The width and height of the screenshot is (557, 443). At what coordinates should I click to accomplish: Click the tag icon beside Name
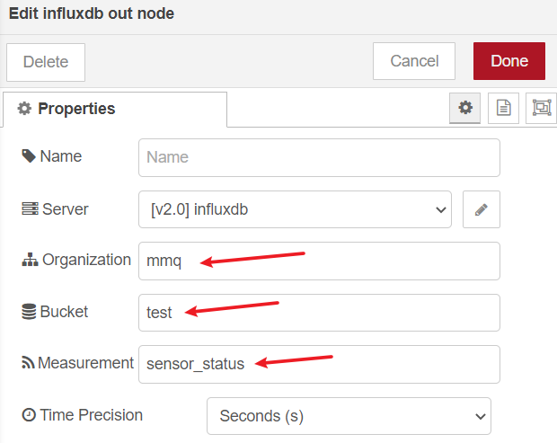(29, 156)
